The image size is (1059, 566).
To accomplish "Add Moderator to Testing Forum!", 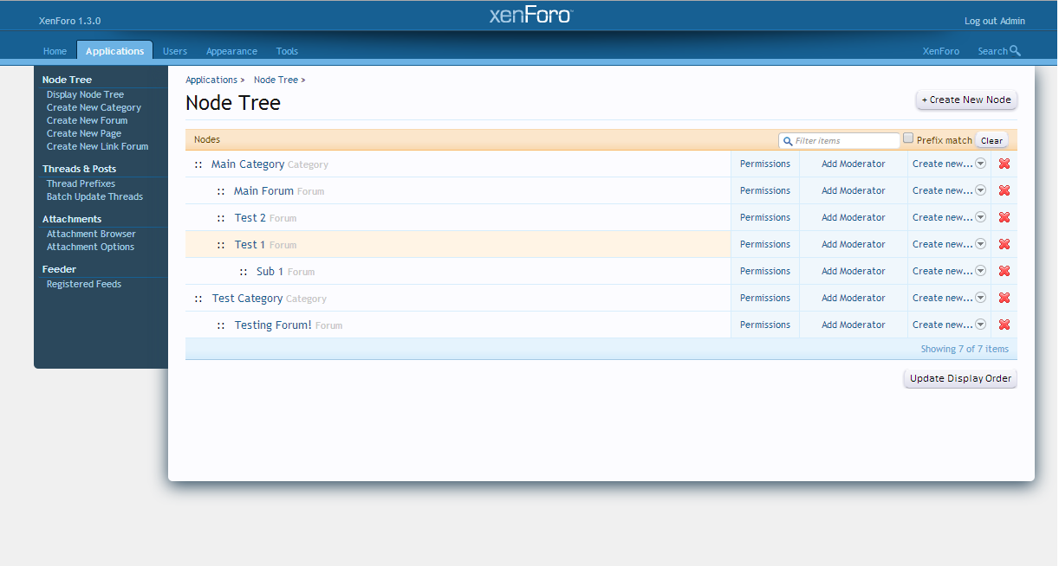I will [854, 325].
